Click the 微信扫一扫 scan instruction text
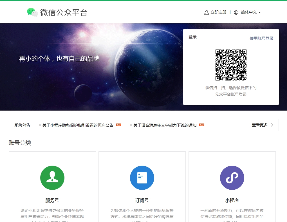Image resolution: width=287 pixels, height=222 pixels. (231, 91)
